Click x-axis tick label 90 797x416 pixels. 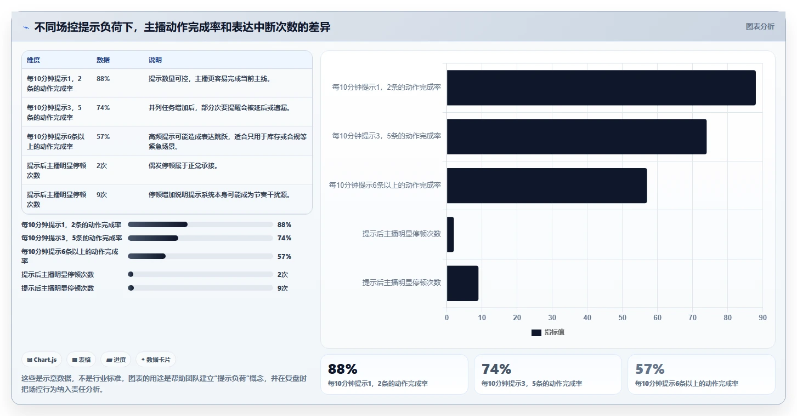pos(762,317)
